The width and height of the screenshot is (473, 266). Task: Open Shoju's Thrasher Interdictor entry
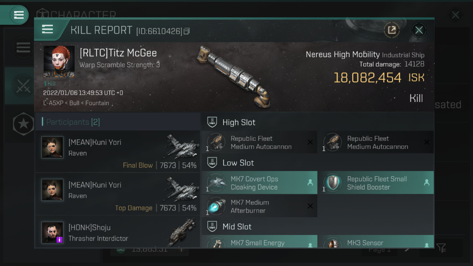(118, 233)
